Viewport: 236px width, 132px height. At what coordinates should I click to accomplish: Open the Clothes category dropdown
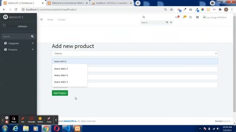(x=135, y=54)
